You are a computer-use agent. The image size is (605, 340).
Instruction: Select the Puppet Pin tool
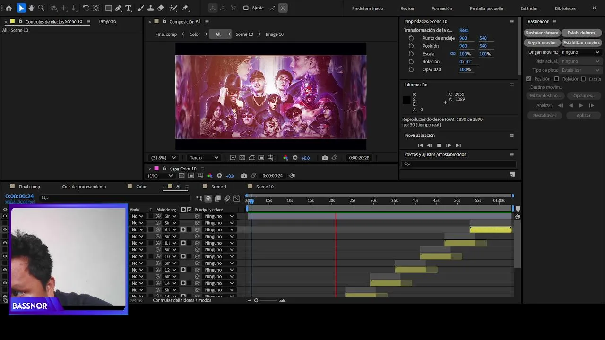tap(185, 8)
